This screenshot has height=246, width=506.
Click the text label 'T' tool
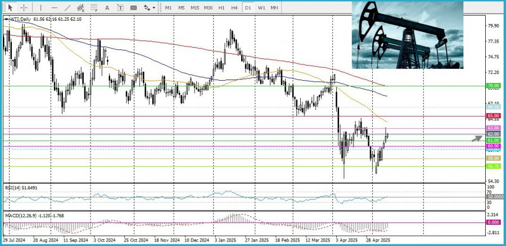pos(120,8)
